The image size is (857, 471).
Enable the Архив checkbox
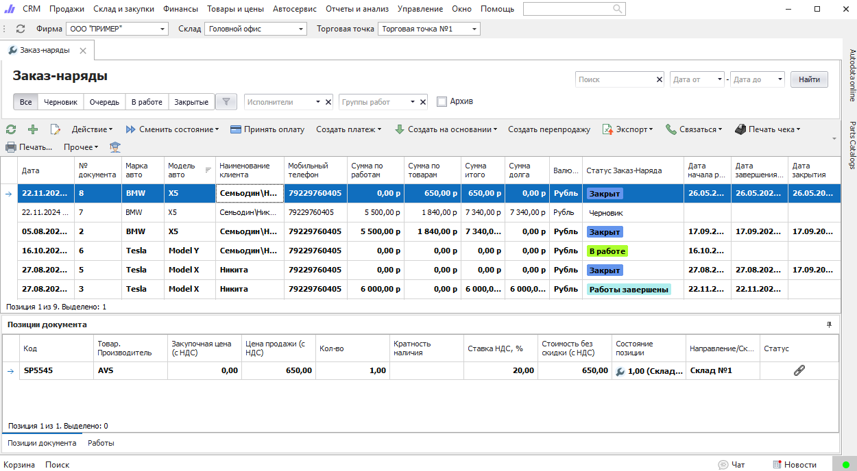pyautogui.click(x=442, y=102)
